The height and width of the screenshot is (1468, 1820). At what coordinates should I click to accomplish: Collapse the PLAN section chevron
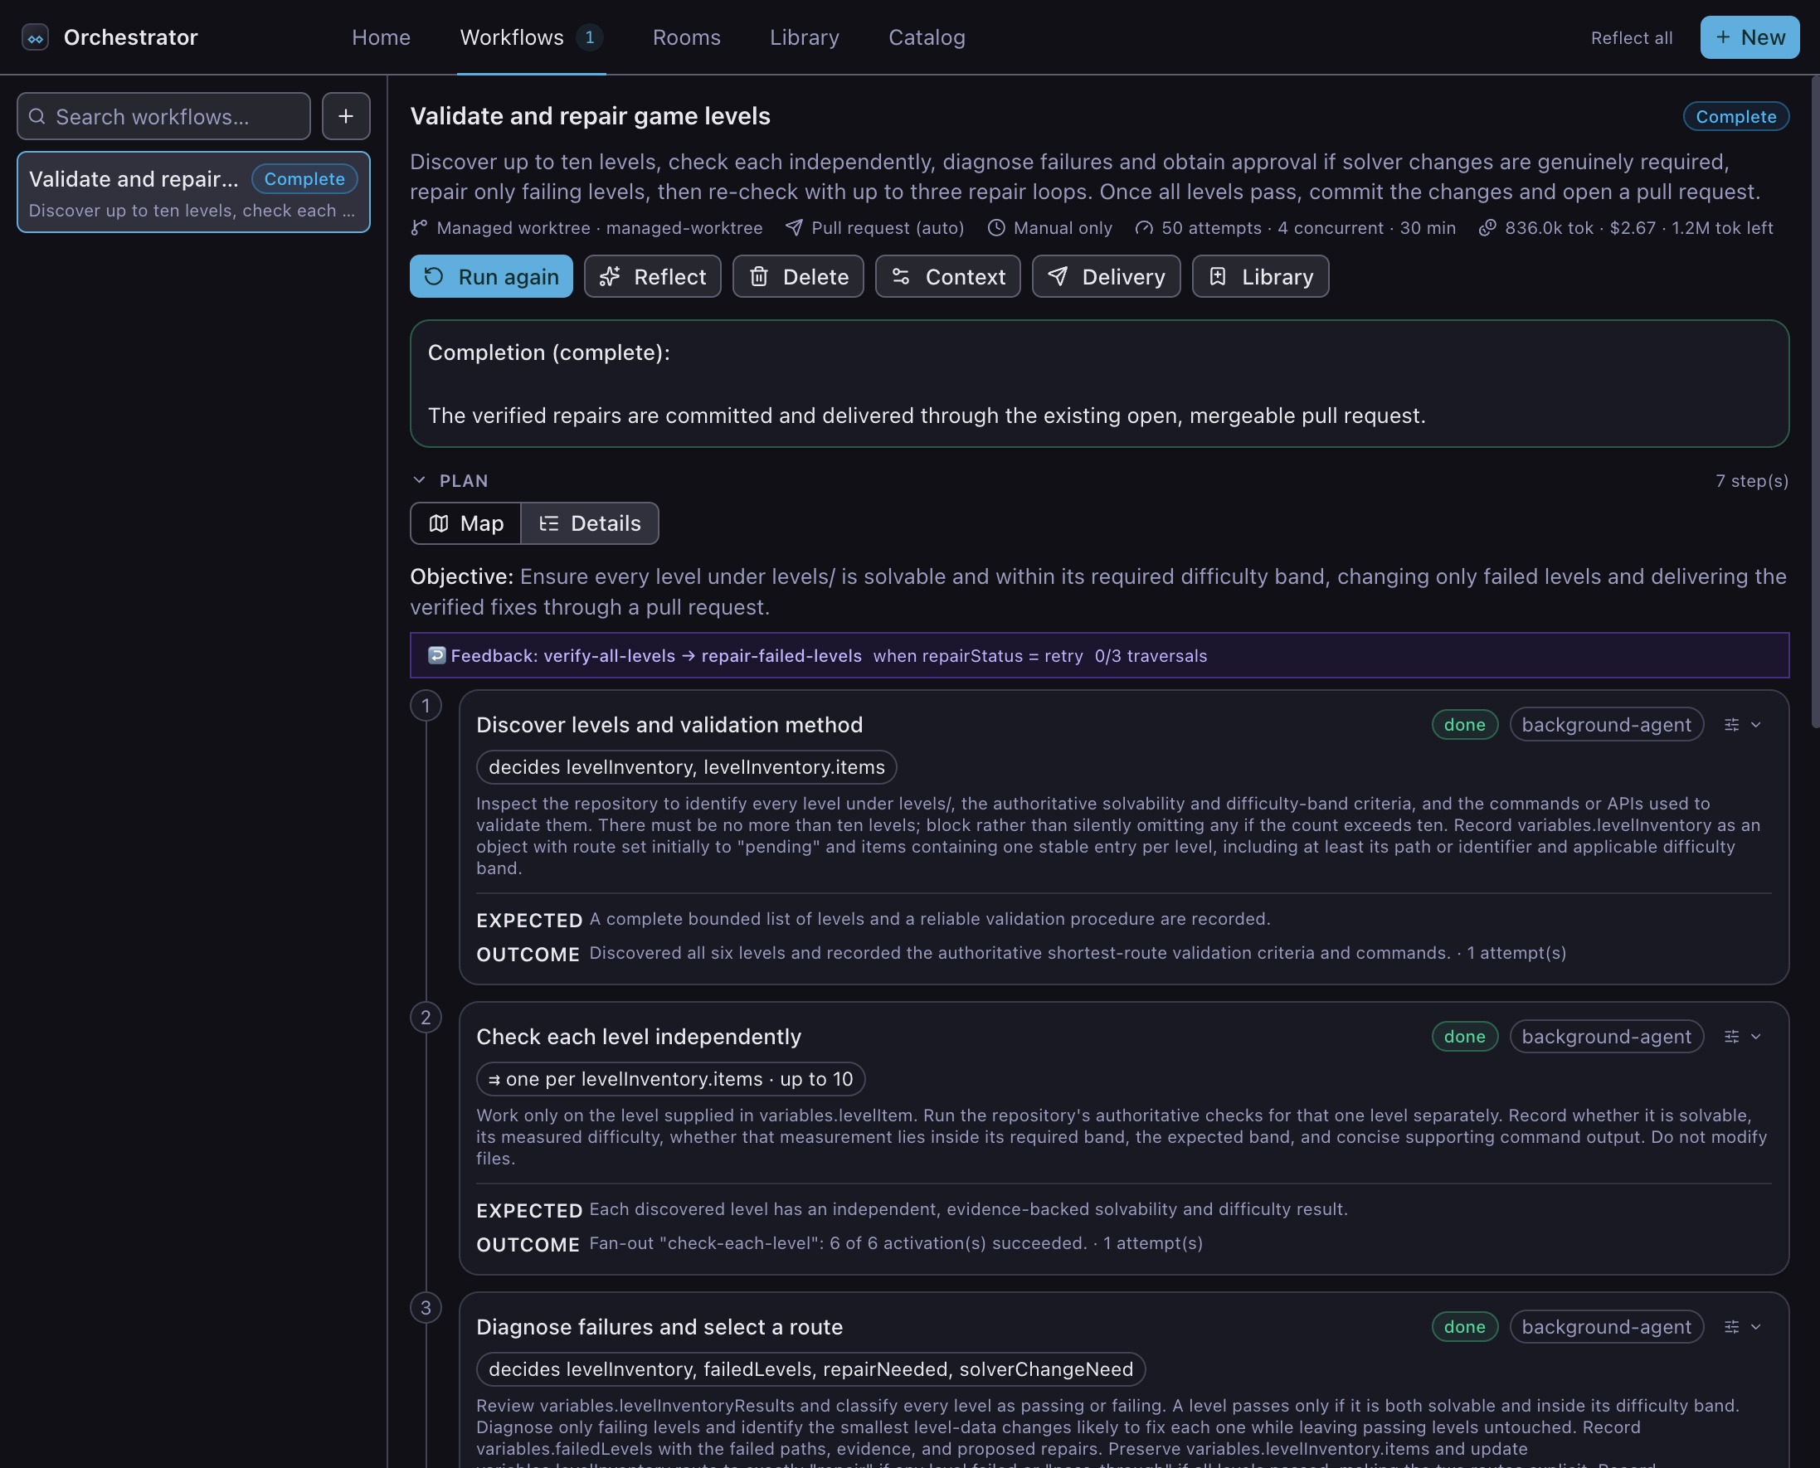(419, 480)
